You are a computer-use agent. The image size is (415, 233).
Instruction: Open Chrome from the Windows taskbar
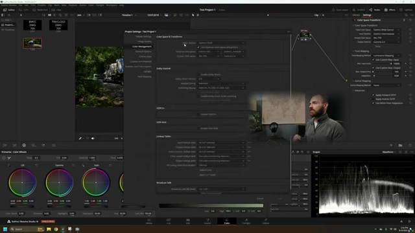(56, 229)
